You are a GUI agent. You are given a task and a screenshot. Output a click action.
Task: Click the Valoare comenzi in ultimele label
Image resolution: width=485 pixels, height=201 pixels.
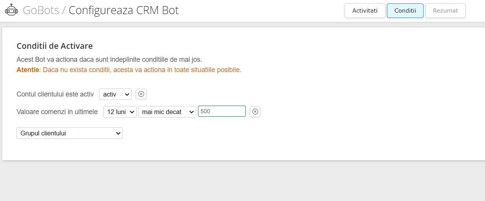[x=57, y=112]
